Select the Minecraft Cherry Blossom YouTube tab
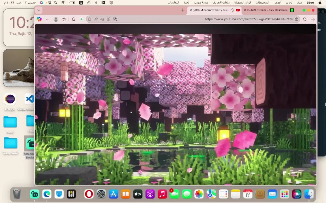The width and height of the screenshot is (326, 203). (214, 10)
